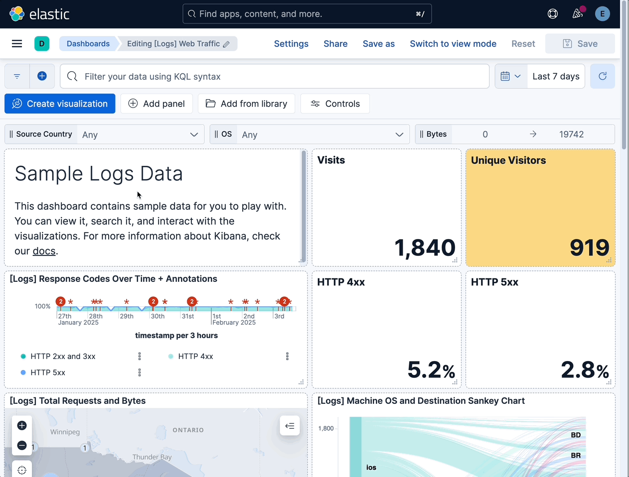The height and width of the screenshot is (477, 629).
Task: Open the date quick menu calendar dropdown
Action: coord(511,76)
